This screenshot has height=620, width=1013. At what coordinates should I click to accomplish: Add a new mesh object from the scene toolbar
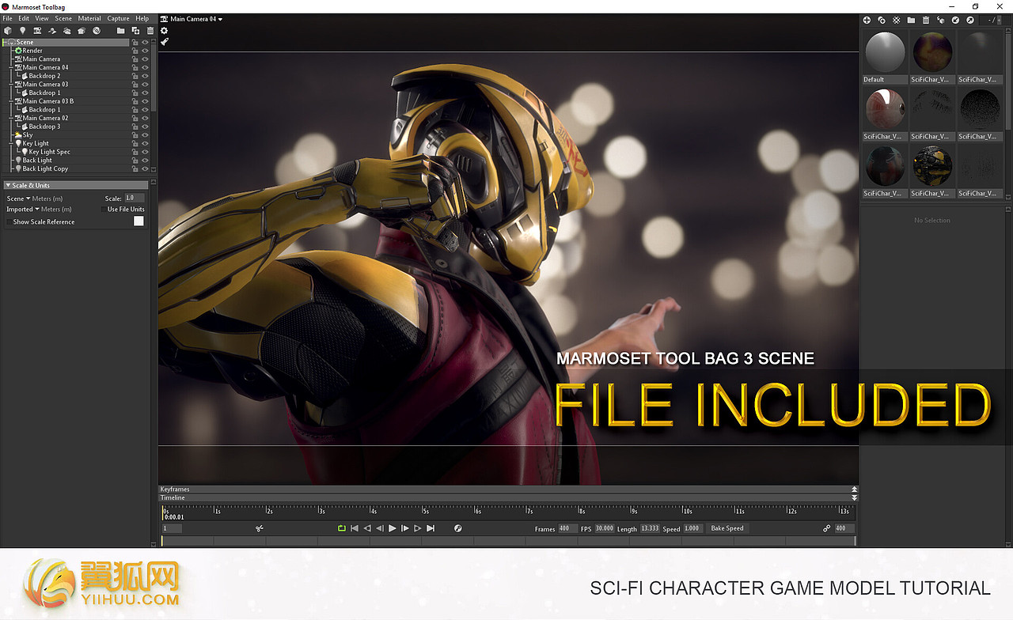tap(8, 31)
